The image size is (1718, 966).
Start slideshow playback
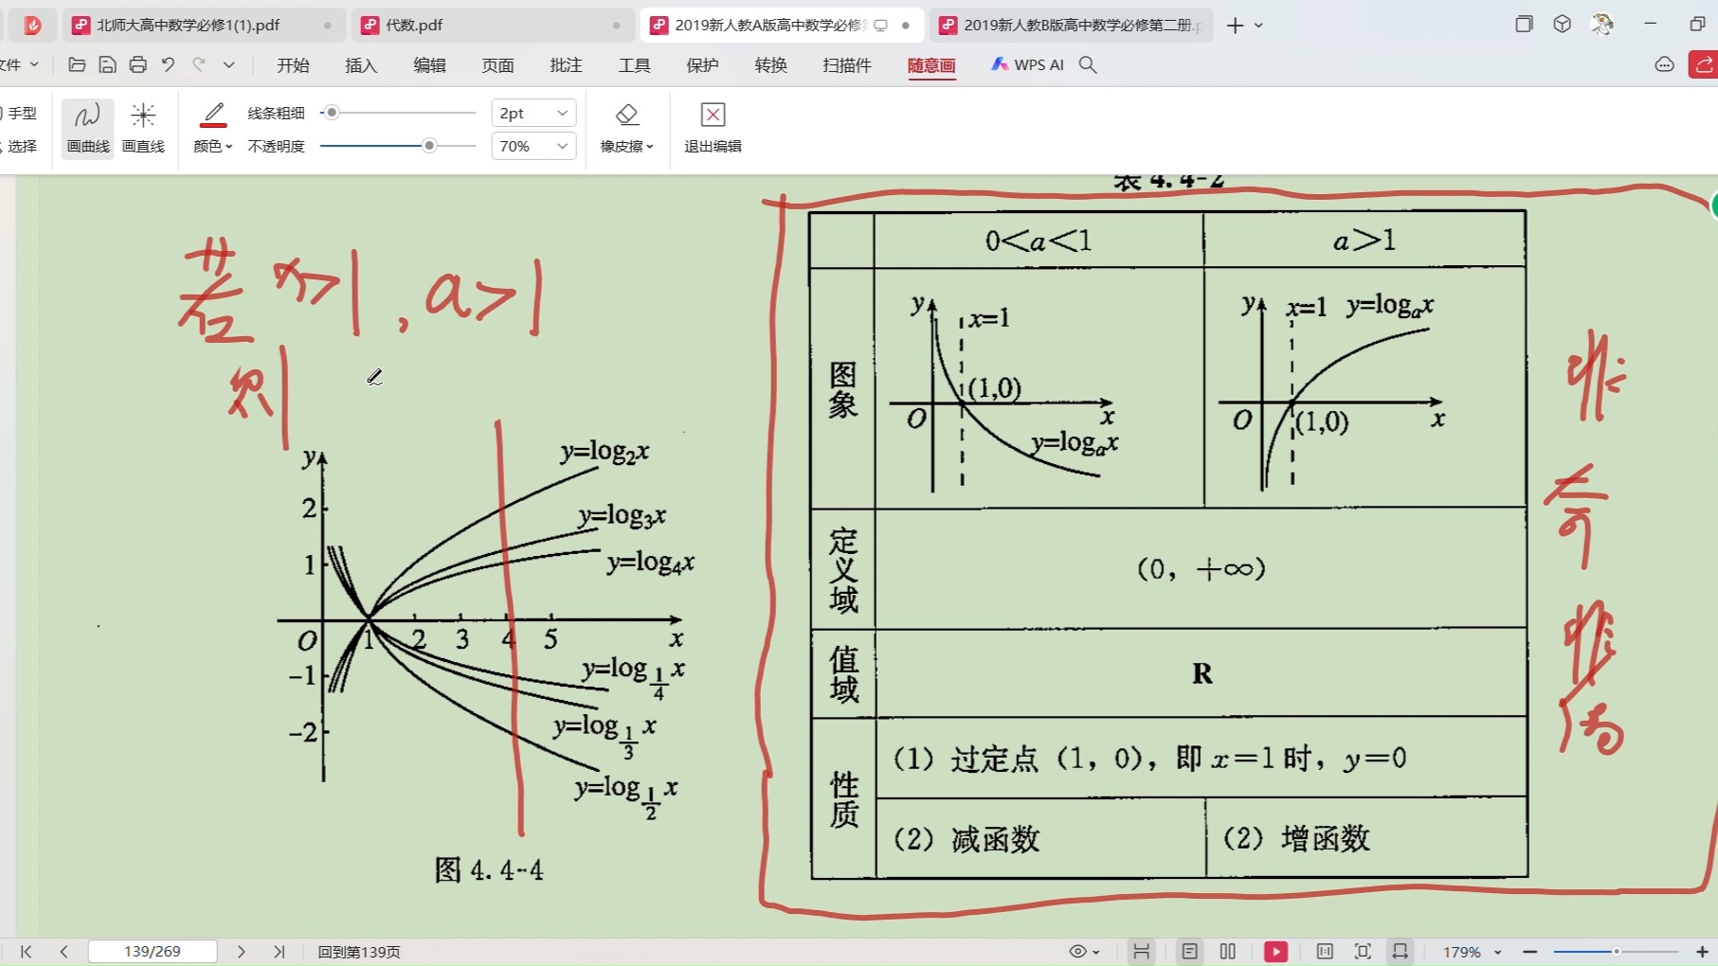point(1276,952)
